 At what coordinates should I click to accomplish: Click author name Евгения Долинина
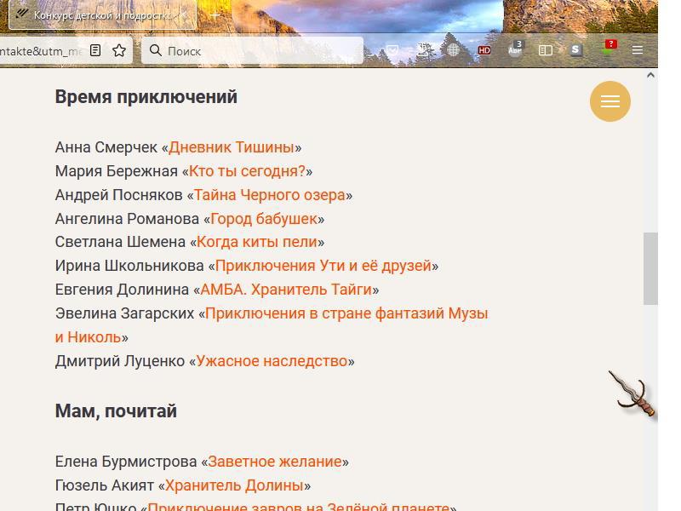[122, 290]
